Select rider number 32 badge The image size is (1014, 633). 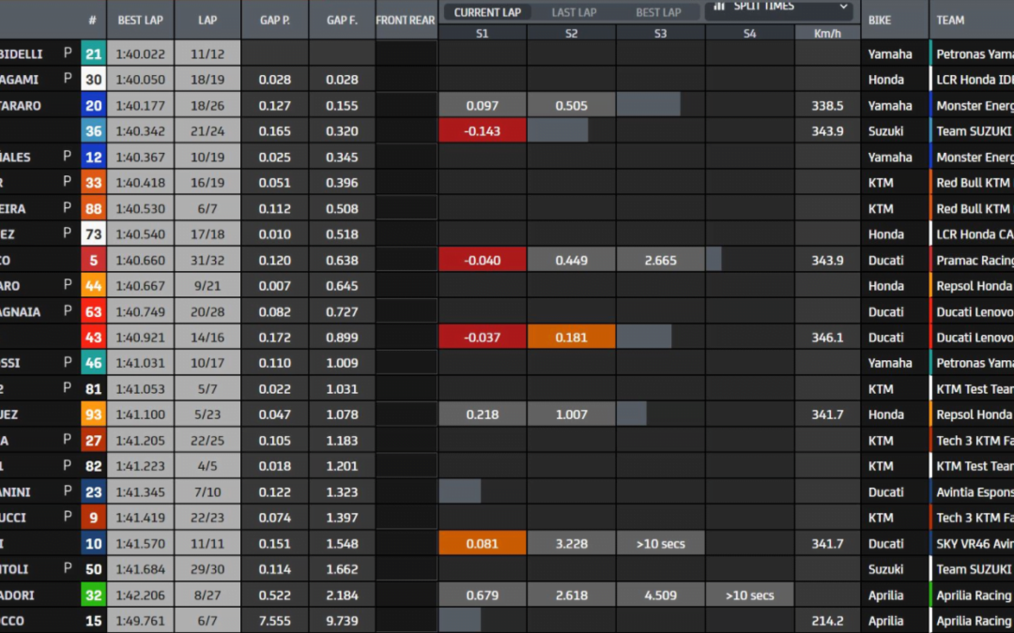coord(93,595)
